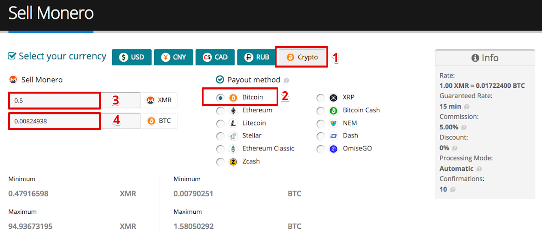This screenshot has height=236, width=542.
Task: Click the NEM shield icon
Action: tap(334, 123)
